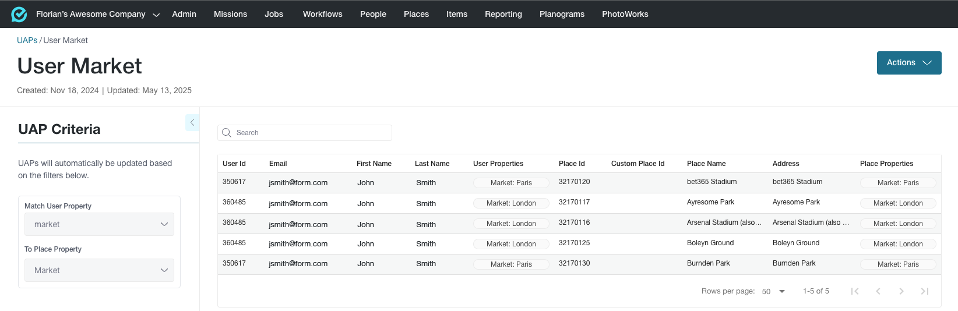Go to the next results page
This screenshot has width=958, height=311.
901,291
